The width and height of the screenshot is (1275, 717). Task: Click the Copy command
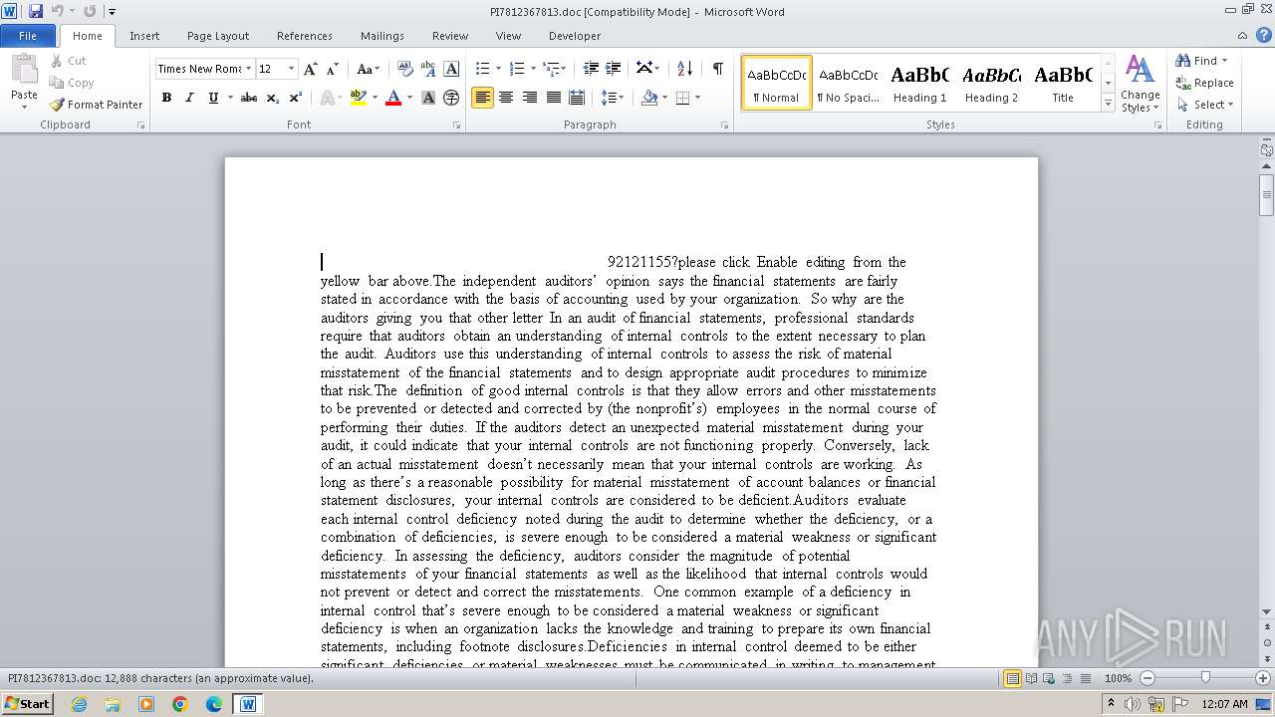pyautogui.click(x=72, y=83)
